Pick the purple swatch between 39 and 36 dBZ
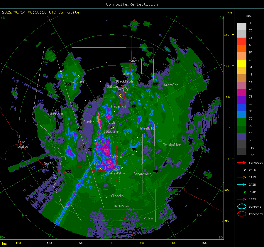The height and width of the screenshot is (247, 264). click(x=242, y=100)
